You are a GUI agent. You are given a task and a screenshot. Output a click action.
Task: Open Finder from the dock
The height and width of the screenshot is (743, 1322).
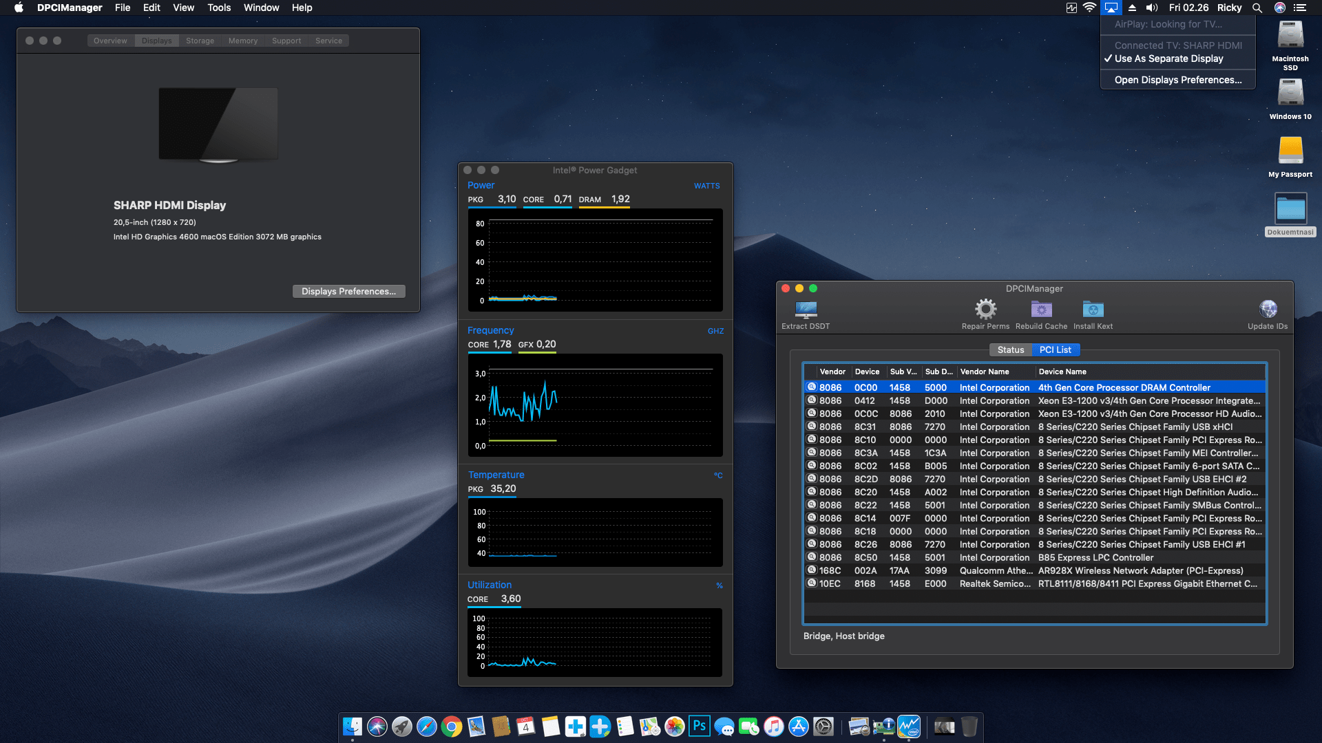coord(353,726)
